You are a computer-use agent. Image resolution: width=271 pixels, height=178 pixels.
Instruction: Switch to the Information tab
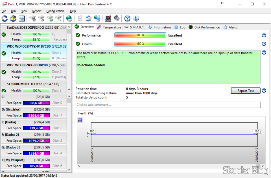pyautogui.click(x=159, y=27)
